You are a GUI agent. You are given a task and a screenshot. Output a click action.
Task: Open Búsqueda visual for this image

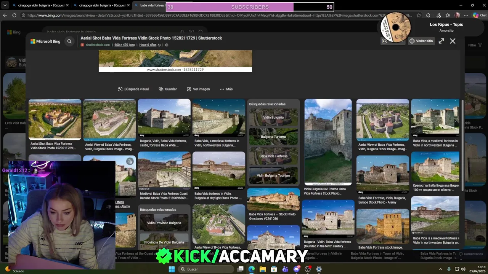(133, 89)
